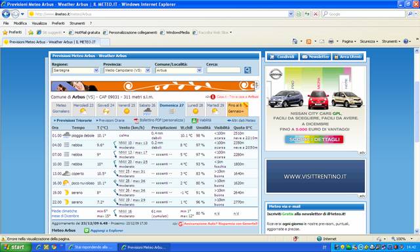Click the blue search magnifier icon beside Cerca
Image resolution: width=420 pixels, height=252 pixels.
coord(247,70)
